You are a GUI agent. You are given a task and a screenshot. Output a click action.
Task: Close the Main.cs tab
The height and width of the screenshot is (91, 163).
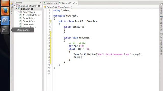56,3
